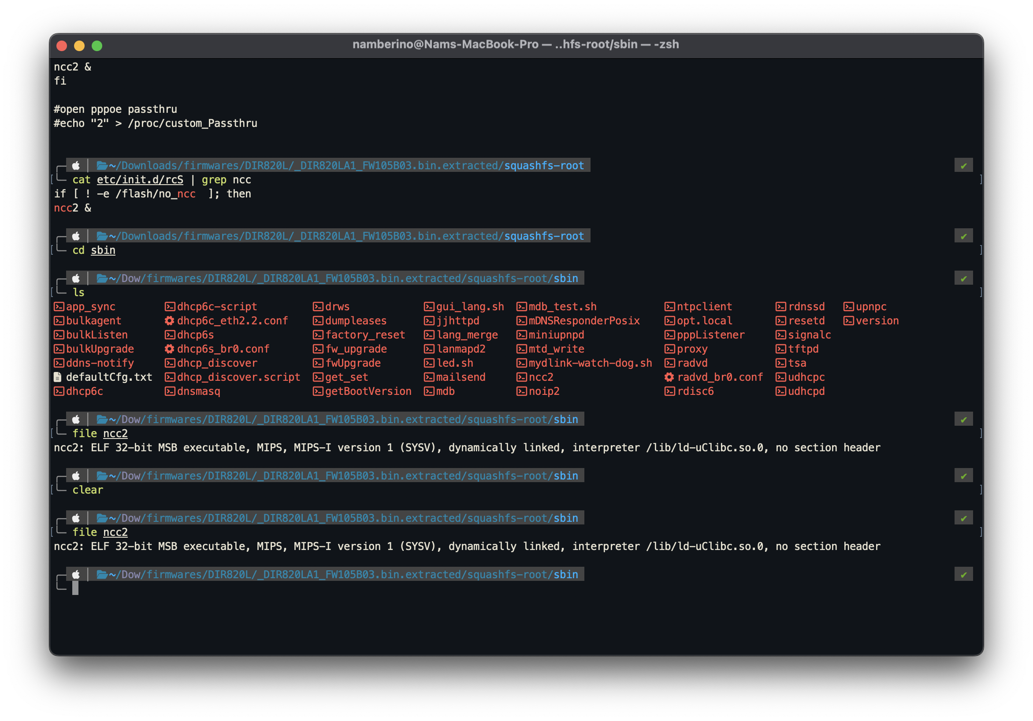Click the underlined ncc2 in the last file command
The image size is (1033, 721).
115,532
